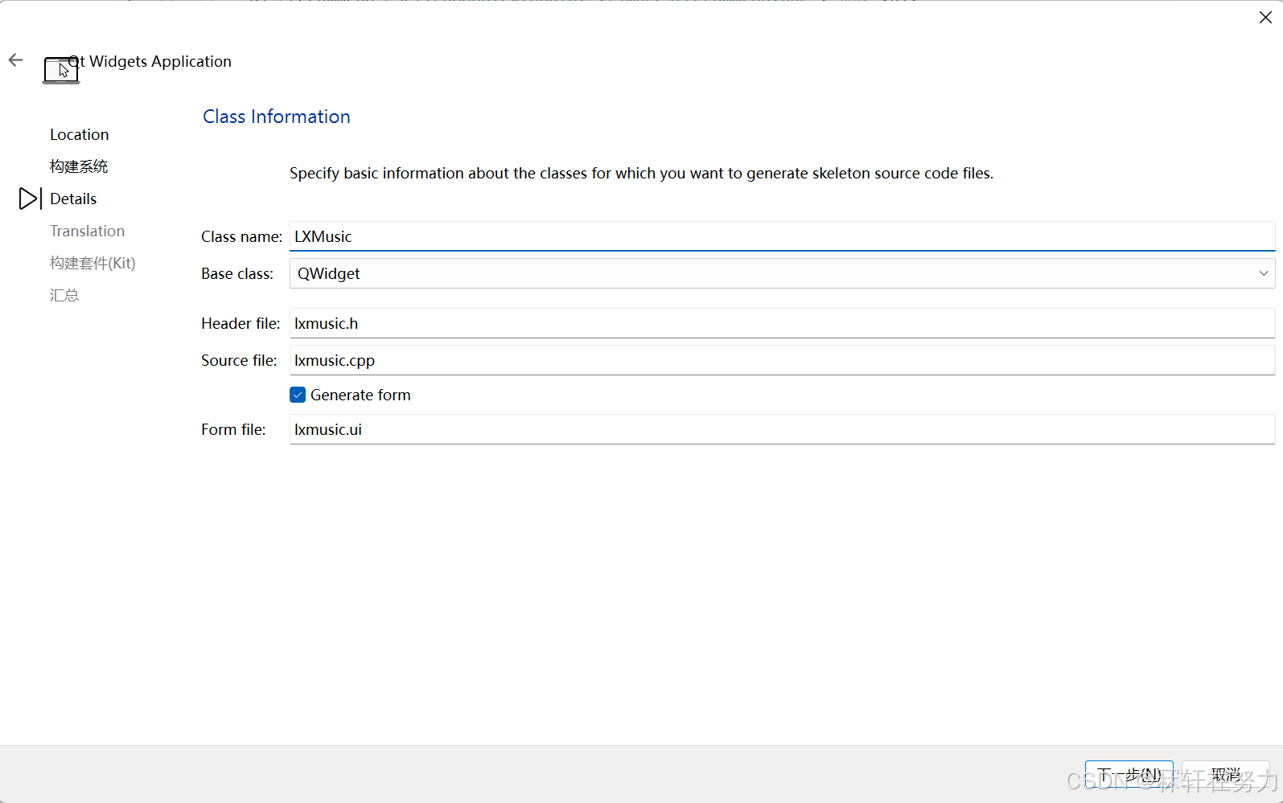Click the Class name: label

pos(241,236)
